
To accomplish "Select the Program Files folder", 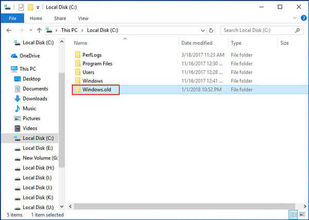I will point(97,63).
